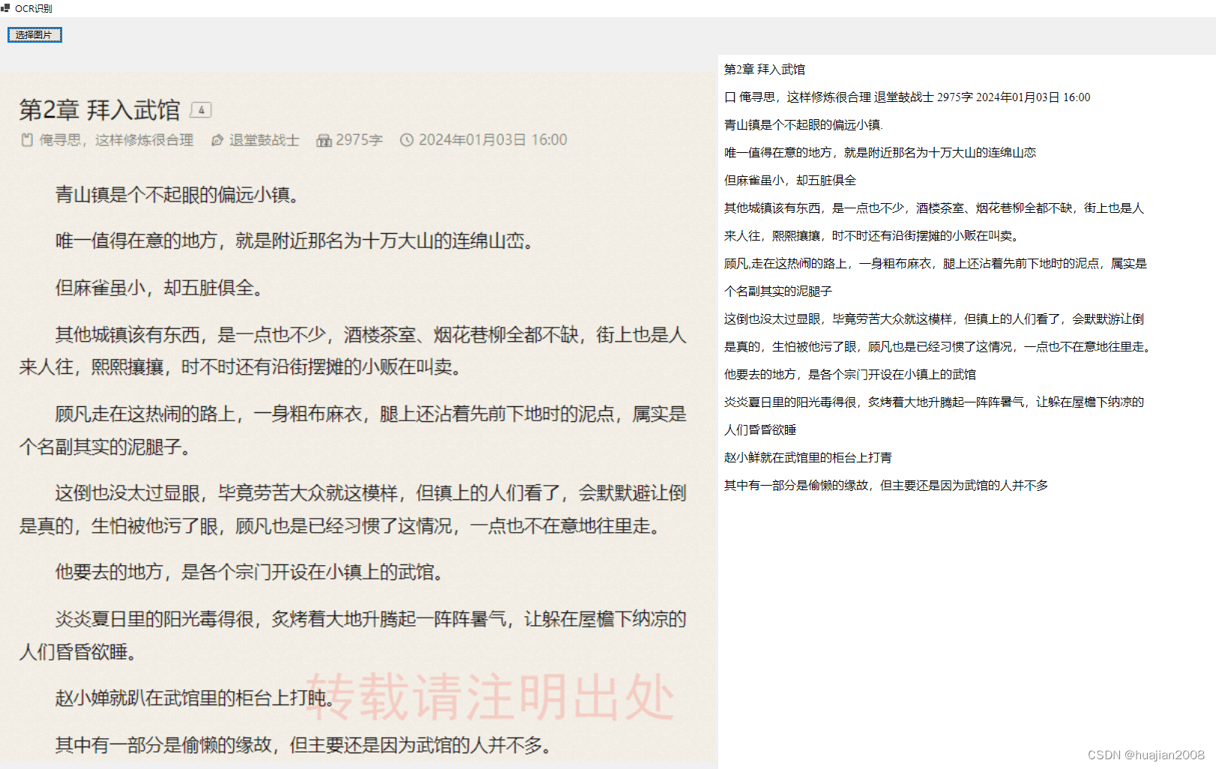1216x769 pixels.
Task: Click OCR result line starting 其他城镇该有东西
Action: (x=934, y=208)
